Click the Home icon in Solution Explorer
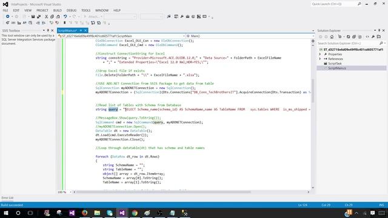Screen dimensions: 388x218 click(x=332, y=37)
